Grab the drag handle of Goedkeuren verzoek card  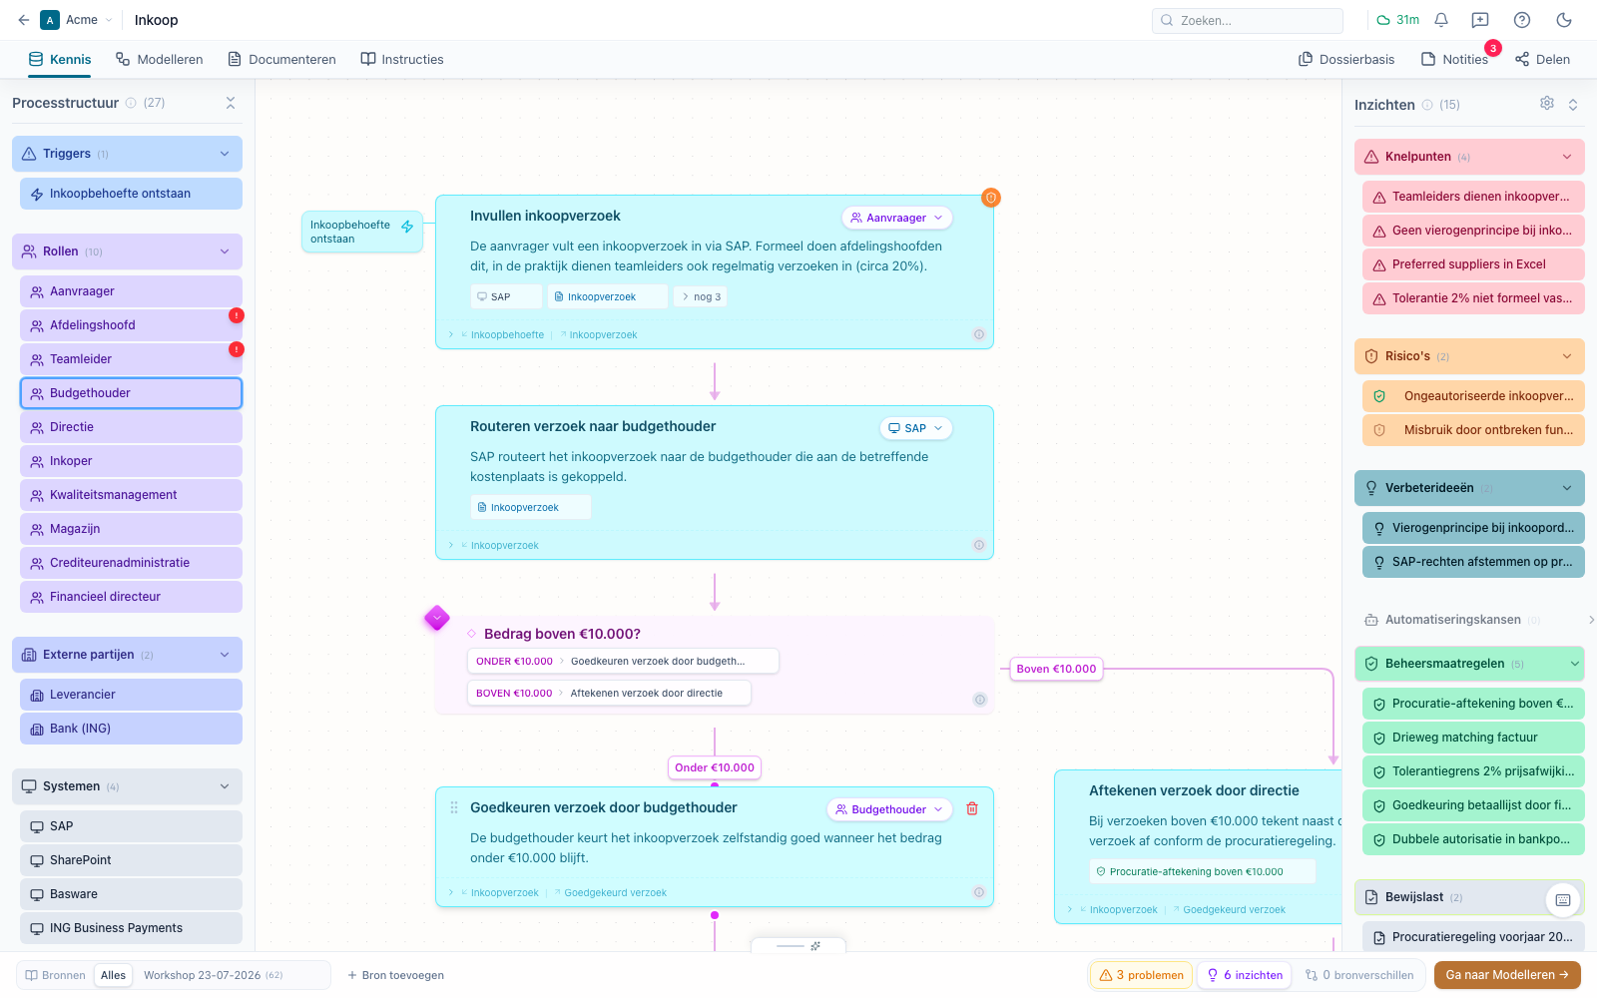tap(454, 808)
